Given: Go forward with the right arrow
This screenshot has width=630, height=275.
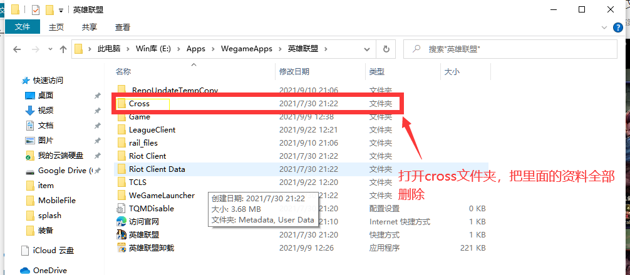Looking at the screenshot, I should (x=35, y=49).
